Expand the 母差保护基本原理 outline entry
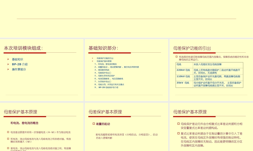Viewport: 253px width, 151px height. [92, 61]
